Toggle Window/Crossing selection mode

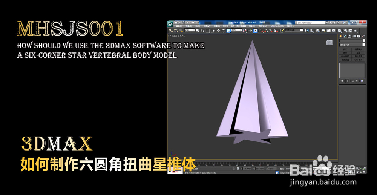[213, 31]
